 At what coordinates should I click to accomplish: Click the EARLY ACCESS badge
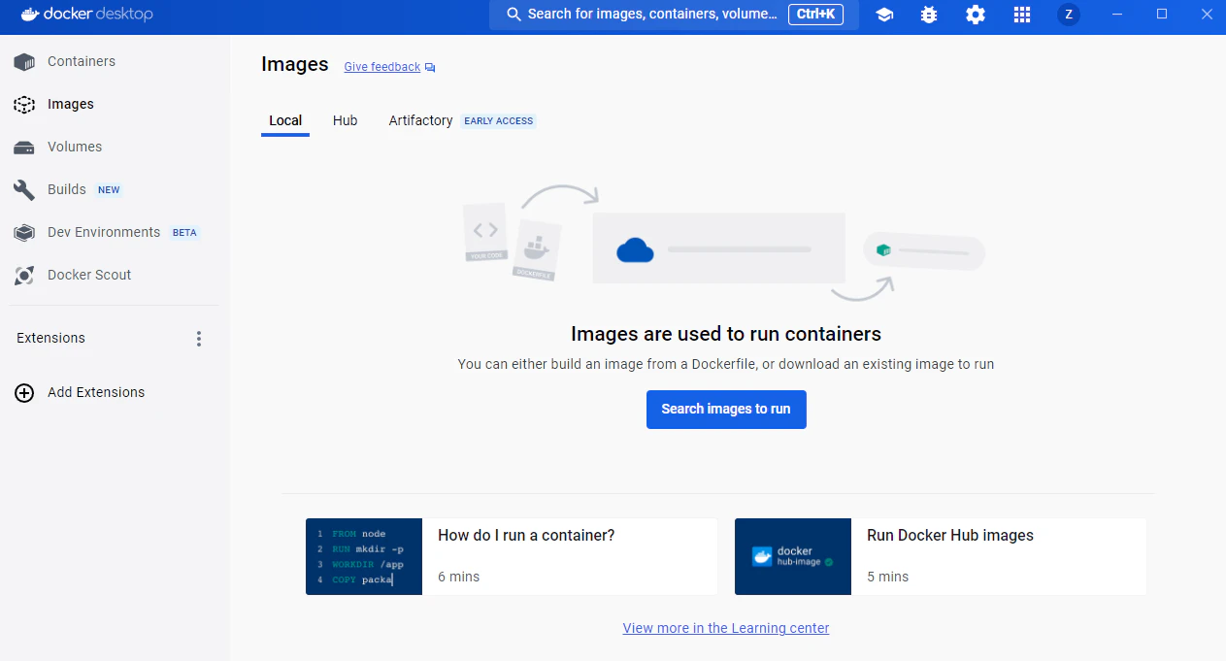pyautogui.click(x=499, y=120)
